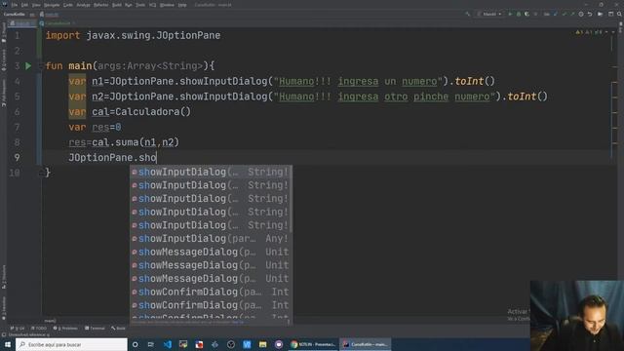Open the File menu
This screenshot has width=624, height=351.
tap(15, 5)
